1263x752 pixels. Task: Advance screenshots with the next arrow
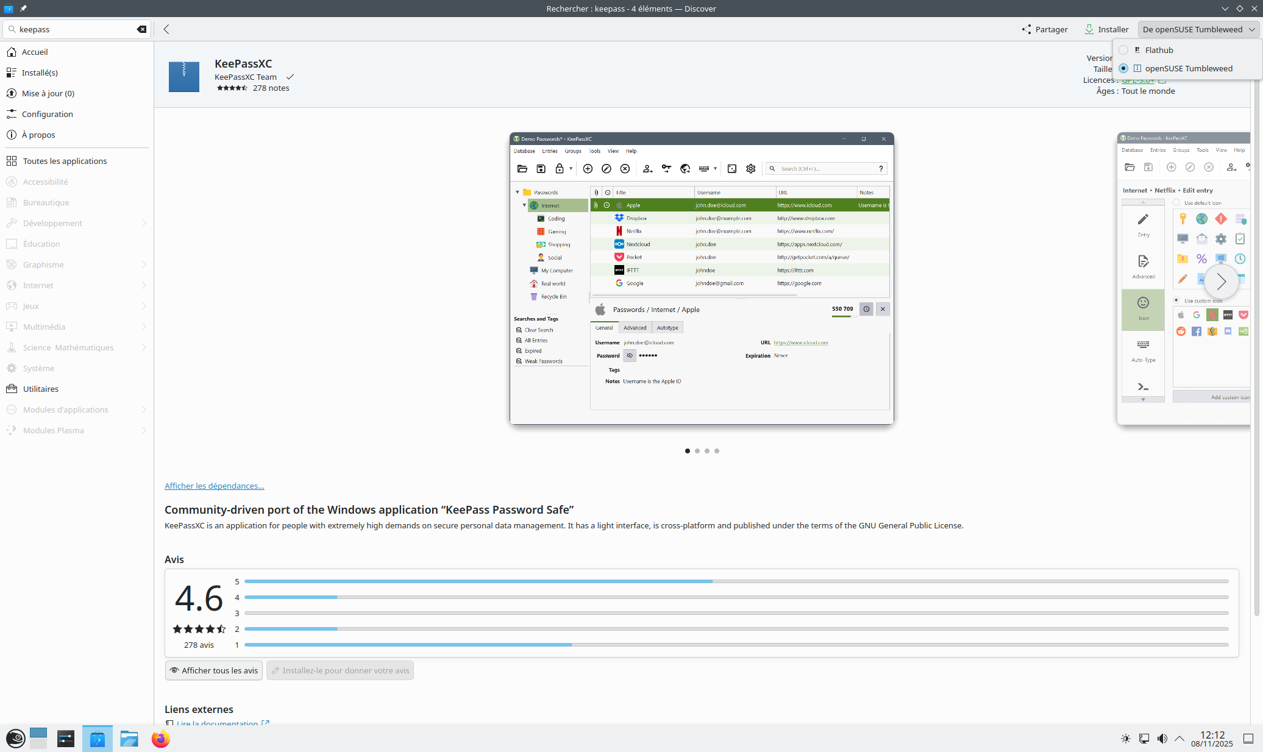click(x=1221, y=281)
